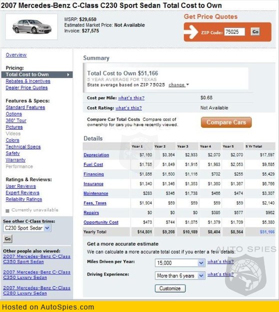Click the arrow icon on Total Cost to Own

(x=68, y=74)
